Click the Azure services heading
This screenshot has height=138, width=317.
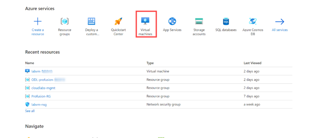coord(40,8)
